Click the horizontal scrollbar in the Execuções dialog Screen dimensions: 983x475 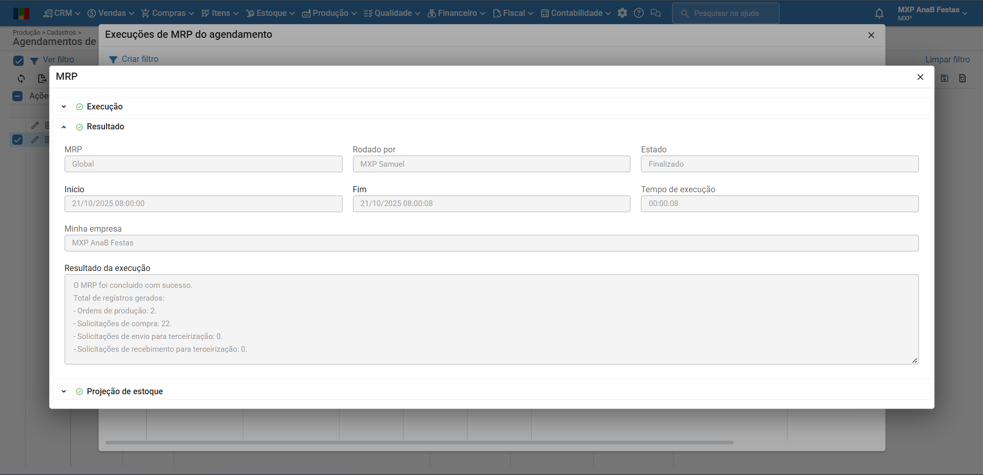point(419,442)
